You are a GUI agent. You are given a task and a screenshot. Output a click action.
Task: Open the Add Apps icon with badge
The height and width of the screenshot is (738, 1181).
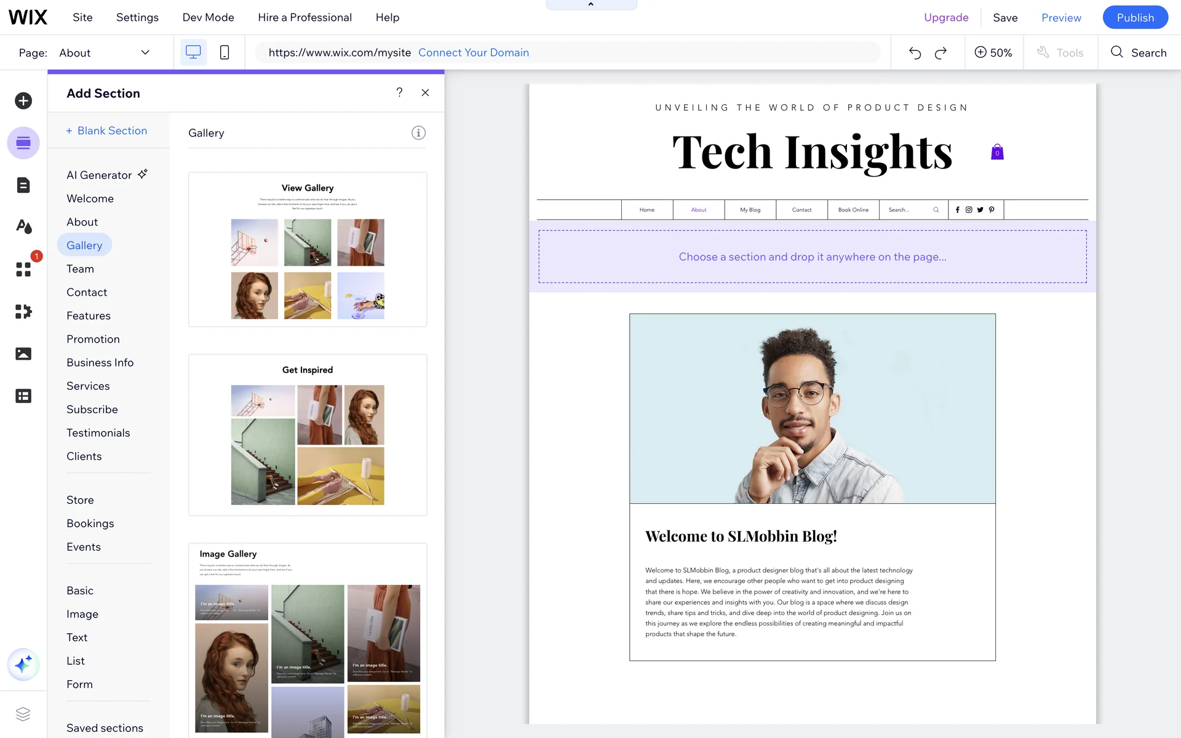click(x=23, y=269)
